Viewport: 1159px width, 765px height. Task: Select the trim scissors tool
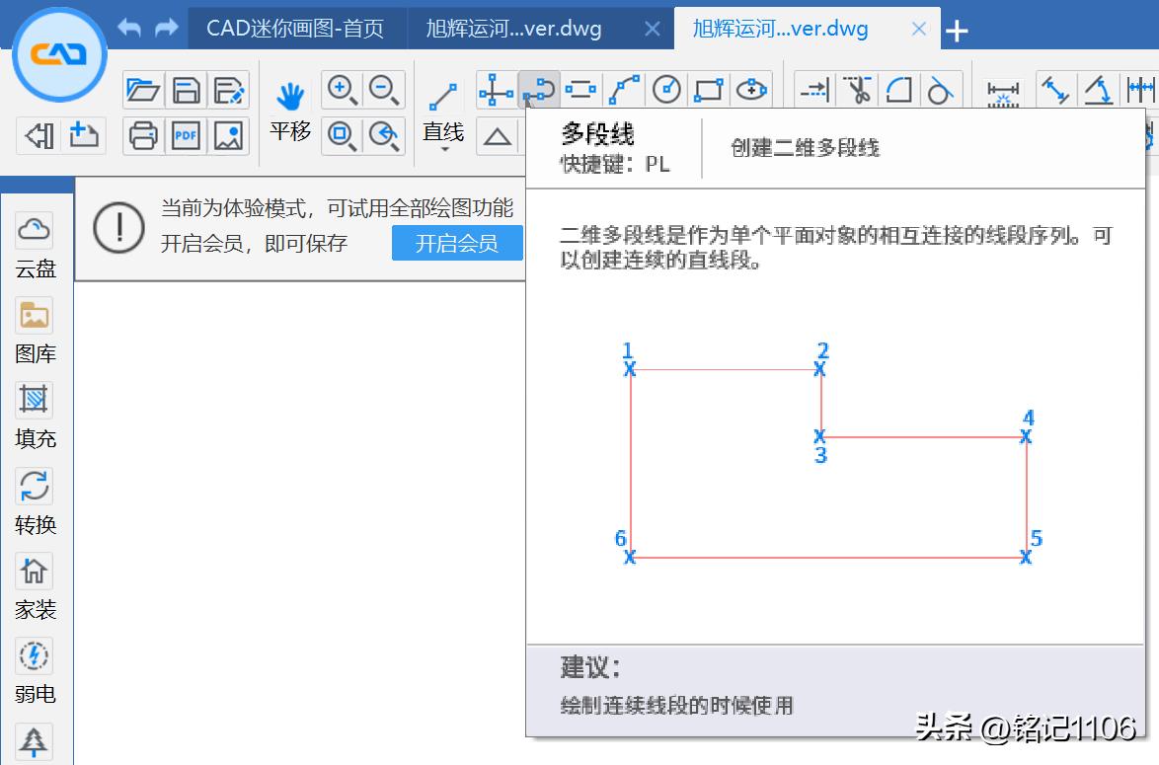856,89
